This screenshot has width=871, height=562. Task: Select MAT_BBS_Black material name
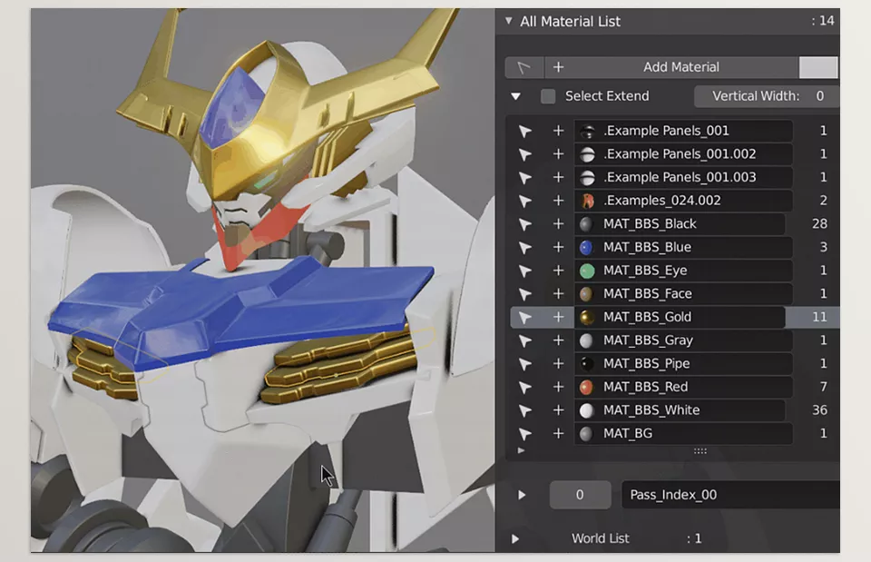(x=650, y=224)
